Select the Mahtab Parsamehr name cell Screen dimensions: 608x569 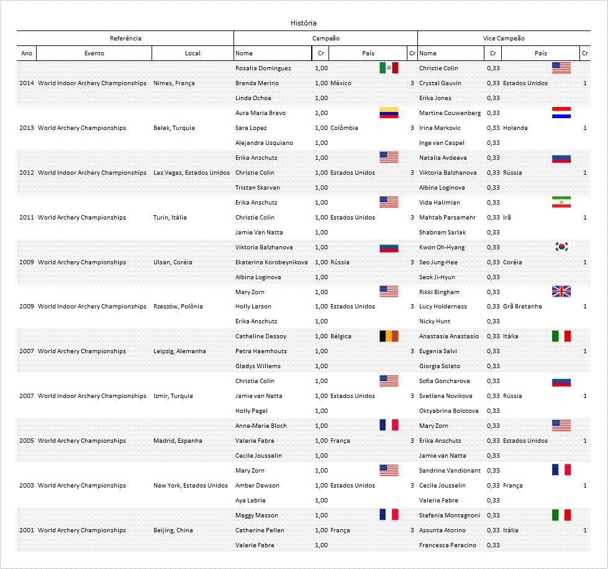pyautogui.click(x=447, y=218)
